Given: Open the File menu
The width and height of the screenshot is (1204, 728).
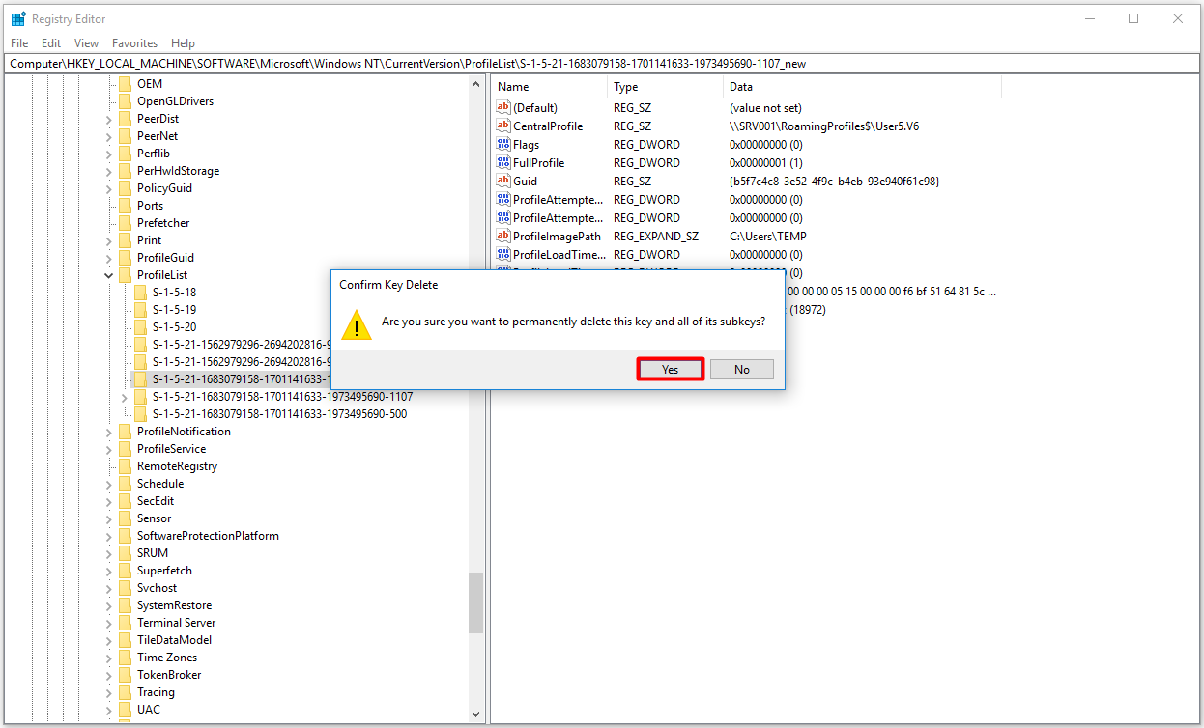Looking at the screenshot, I should click(19, 43).
